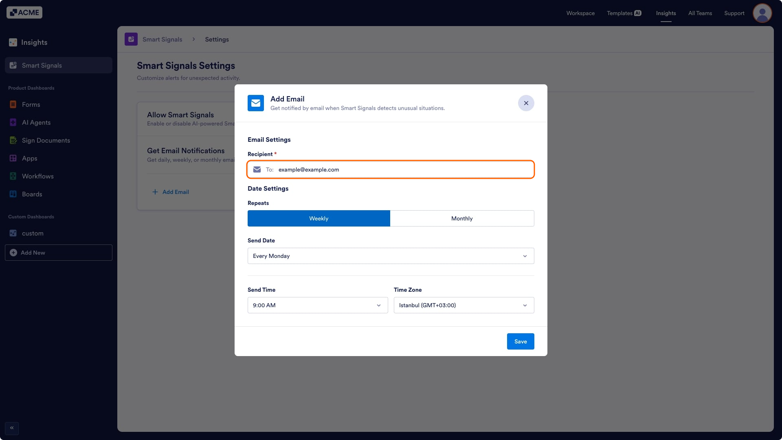
Task: Collapse the sidebar with the double-chevron
Action: click(x=11, y=428)
